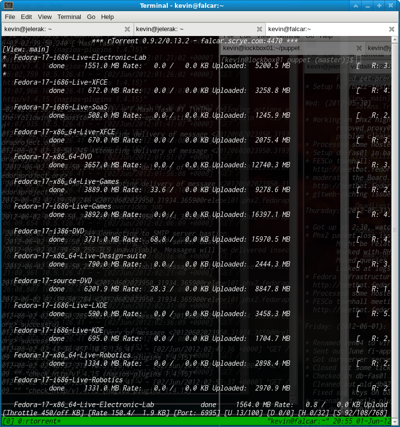400x427 pixels.
Task: Select torrent Fedora-17-i686-Live-SoaS
Action: pos(61,107)
